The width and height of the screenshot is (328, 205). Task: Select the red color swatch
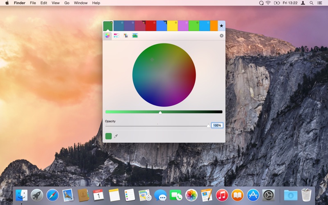150,26
